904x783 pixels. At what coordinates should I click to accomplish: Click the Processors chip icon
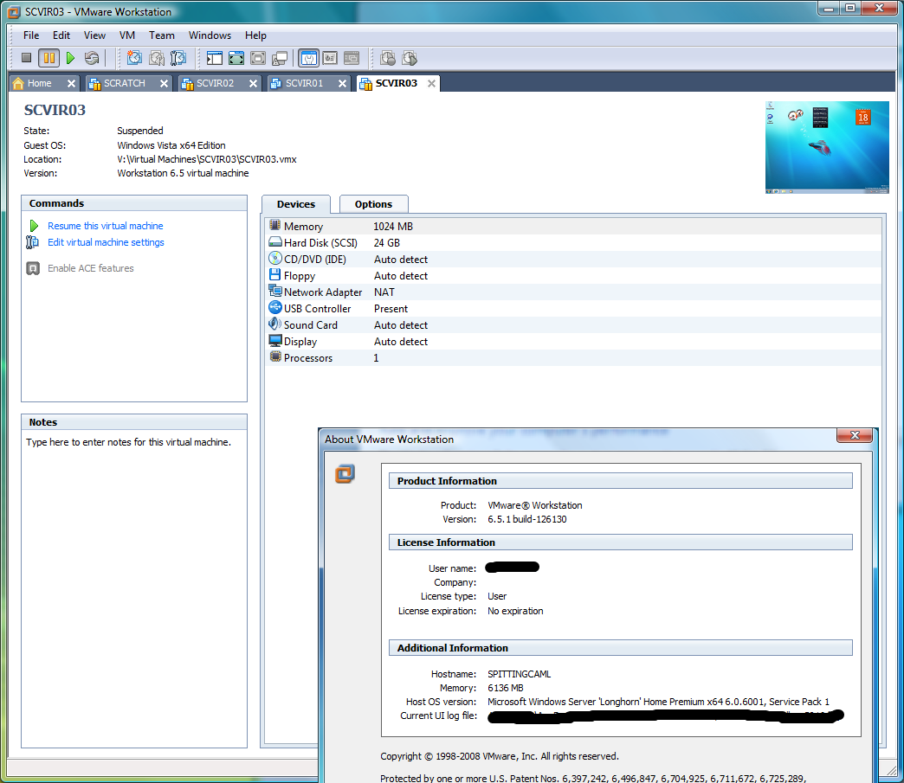tap(275, 356)
